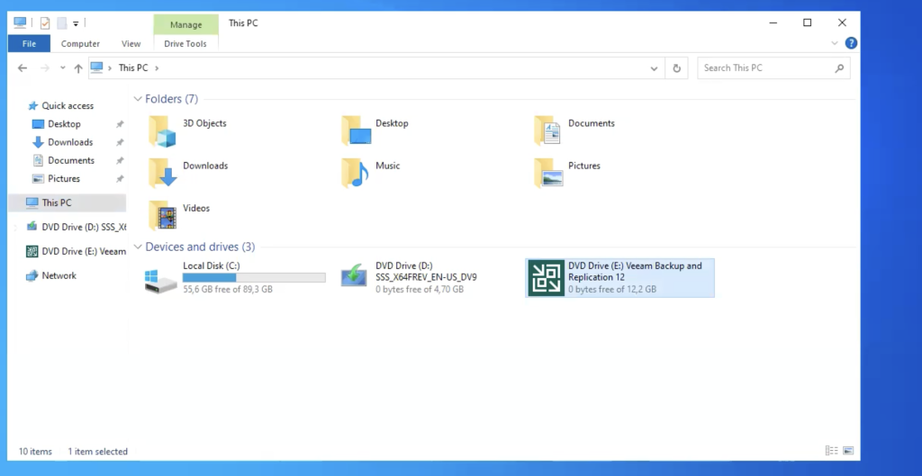Click the SSS_X64FREV_EN-US_DV9 label
Image resolution: width=922 pixels, height=476 pixels.
426,277
